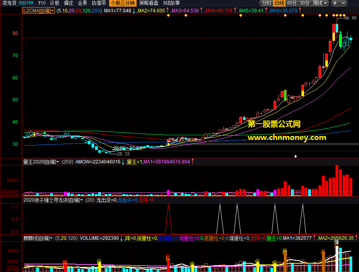
Task: Click the 爆量柱=0 value
Action: (x=239, y=238)
